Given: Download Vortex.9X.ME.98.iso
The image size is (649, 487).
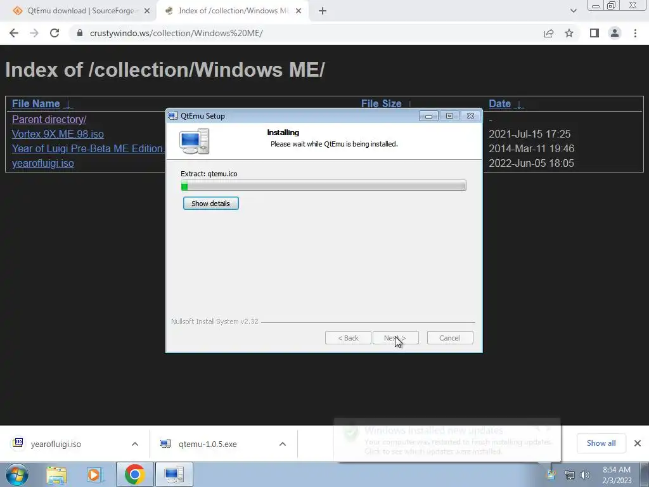Looking at the screenshot, I should [x=58, y=134].
